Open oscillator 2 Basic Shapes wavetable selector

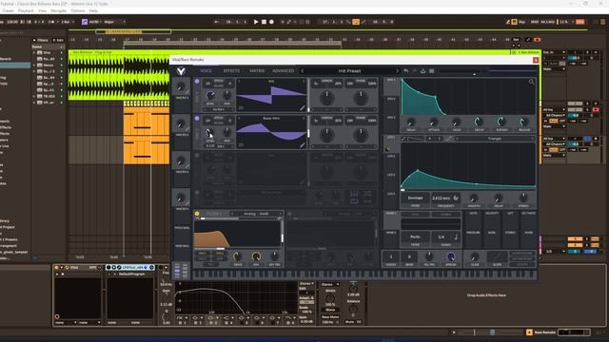pyautogui.click(x=271, y=118)
